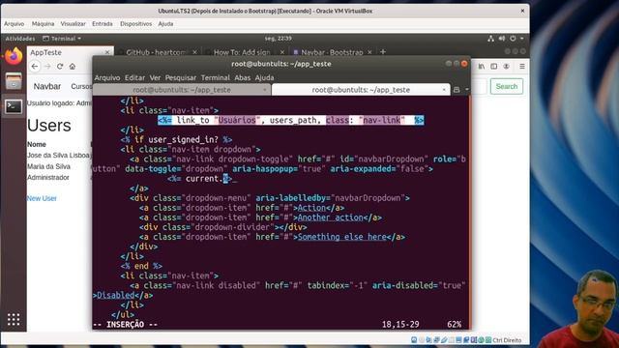The image size is (619, 348).
Task: Open the Firefox icon in the Ubuntu dock
Action: pos(14,56)
